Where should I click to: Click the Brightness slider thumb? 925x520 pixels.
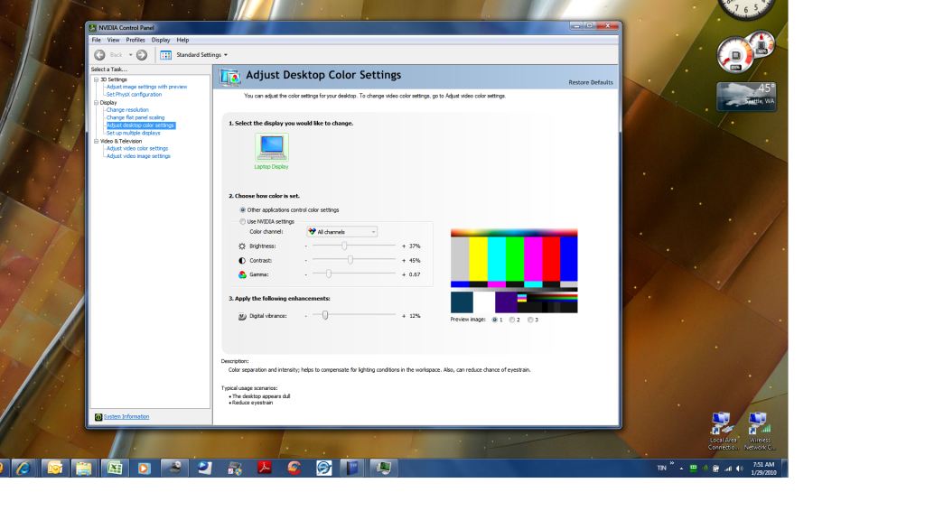click(x=344, y=246)
